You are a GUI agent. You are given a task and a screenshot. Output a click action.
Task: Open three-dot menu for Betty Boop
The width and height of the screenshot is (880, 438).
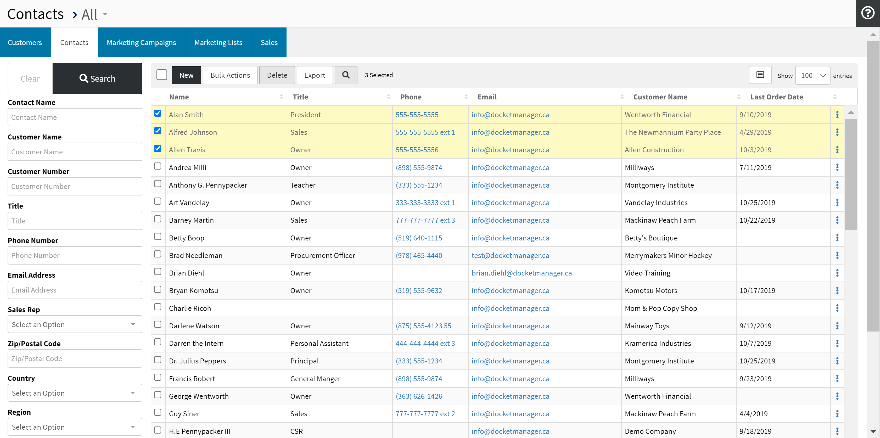[837, 238]
